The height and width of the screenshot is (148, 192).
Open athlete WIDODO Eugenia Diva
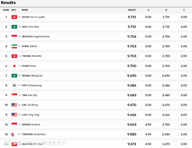36,36
